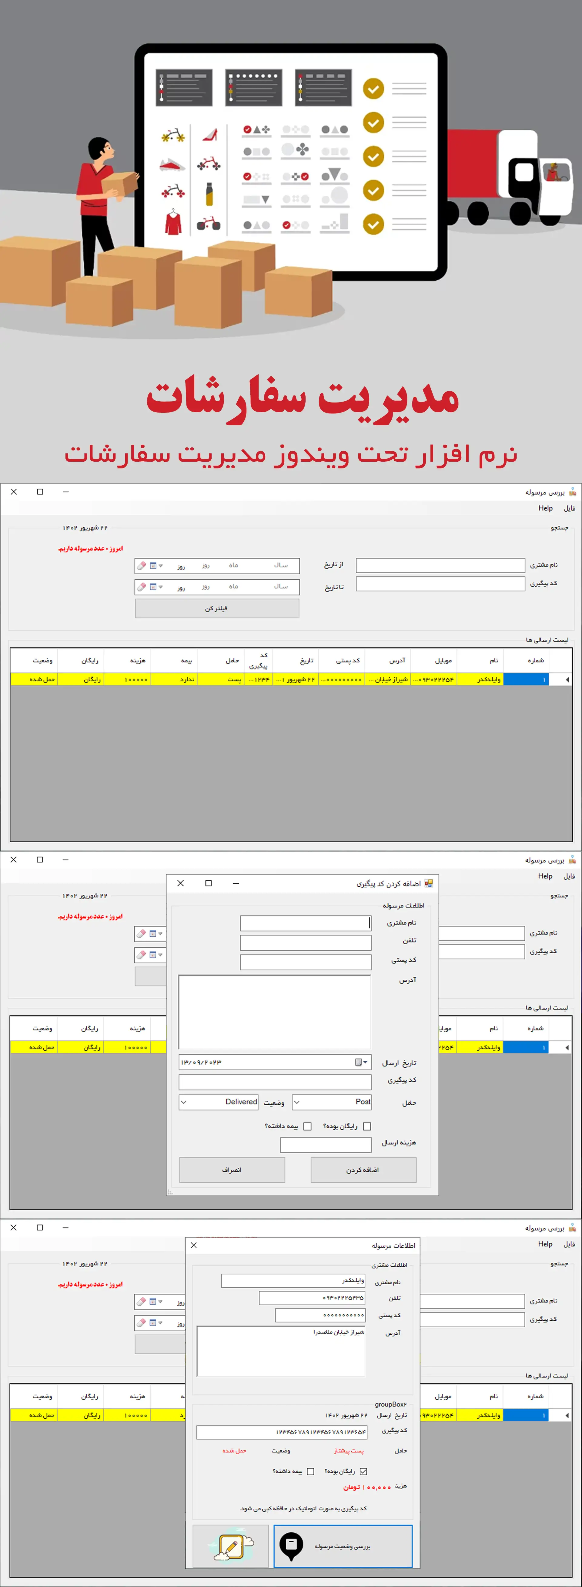Click بیمه column header in first window grid
This screenshot has width=582, height=1587.
point(174,660)
